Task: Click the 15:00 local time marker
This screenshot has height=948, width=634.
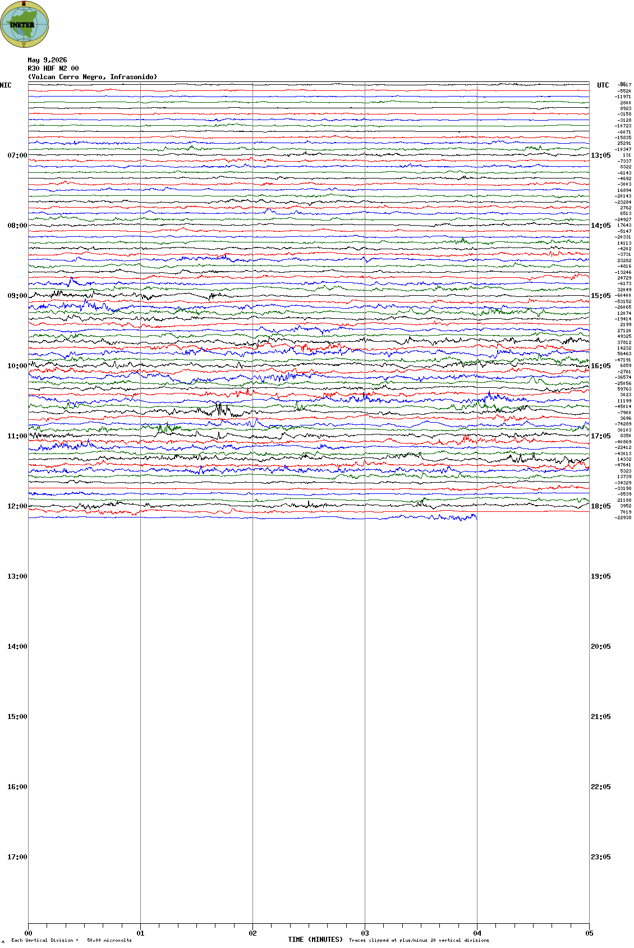Action: tap(17, 717)
